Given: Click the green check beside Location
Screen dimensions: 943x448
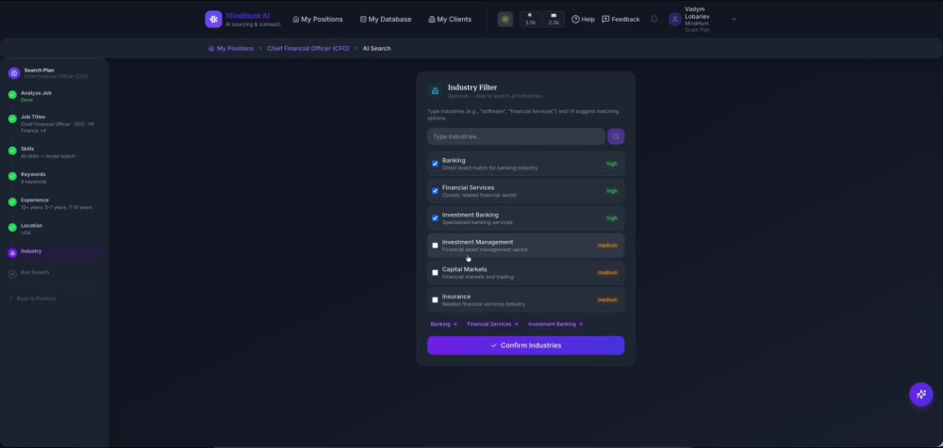Looking at the screenshot, I should [x=12, y=228].
